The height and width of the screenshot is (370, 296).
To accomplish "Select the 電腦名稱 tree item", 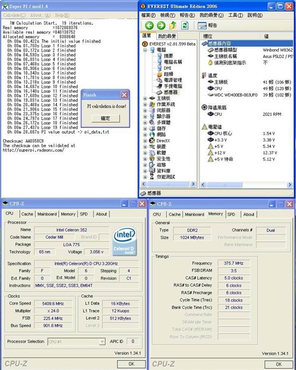I will [x=173, y=62].
